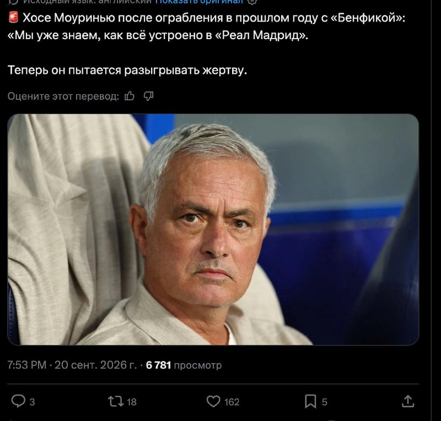Rate the translation with thumbs down
This screenshot has width=441, height=421.
click(148, 96)
